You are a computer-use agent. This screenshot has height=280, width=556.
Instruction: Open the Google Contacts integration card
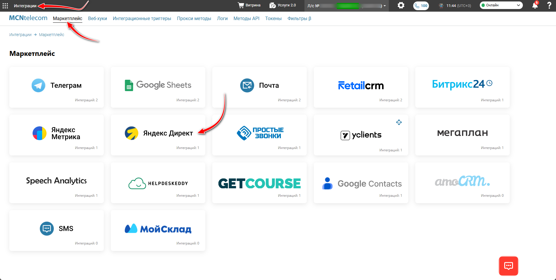[361, 183]
